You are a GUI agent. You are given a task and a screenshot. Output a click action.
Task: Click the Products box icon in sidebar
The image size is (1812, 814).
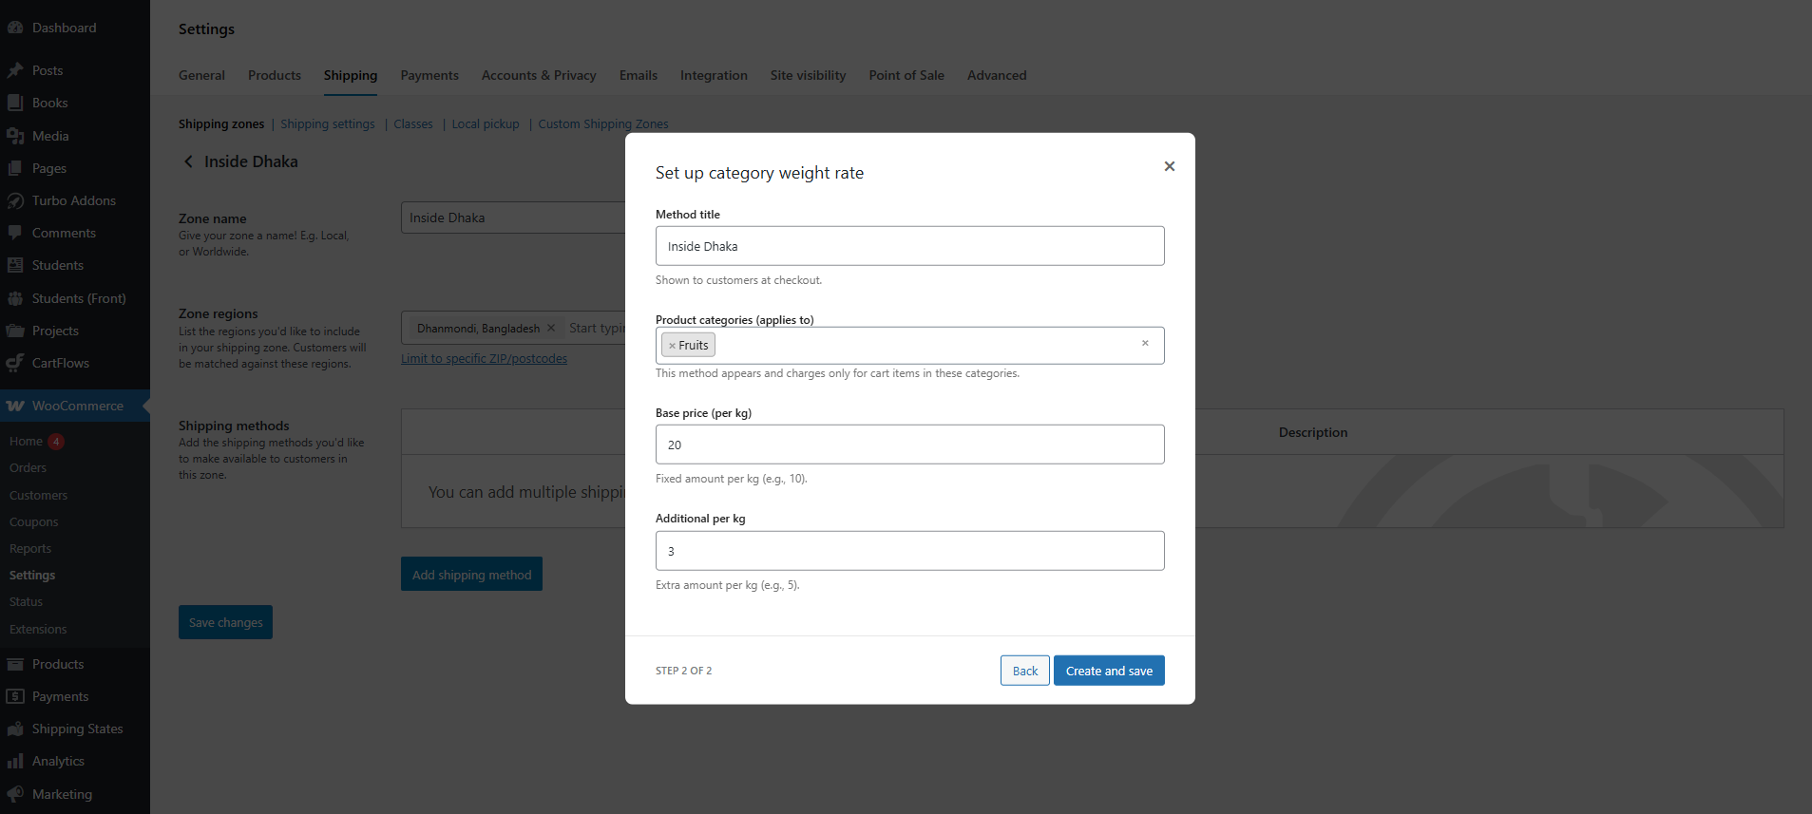click(x=15, y=664)
